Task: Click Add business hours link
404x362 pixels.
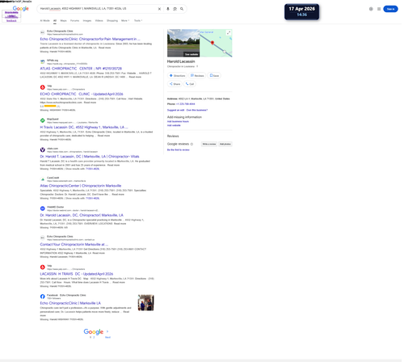Action: point(178,121)
